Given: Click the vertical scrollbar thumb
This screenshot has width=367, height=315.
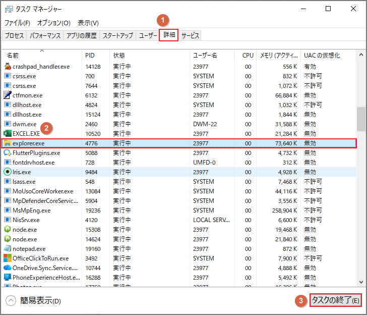Looking at the screenshot, I should point(361,119).
